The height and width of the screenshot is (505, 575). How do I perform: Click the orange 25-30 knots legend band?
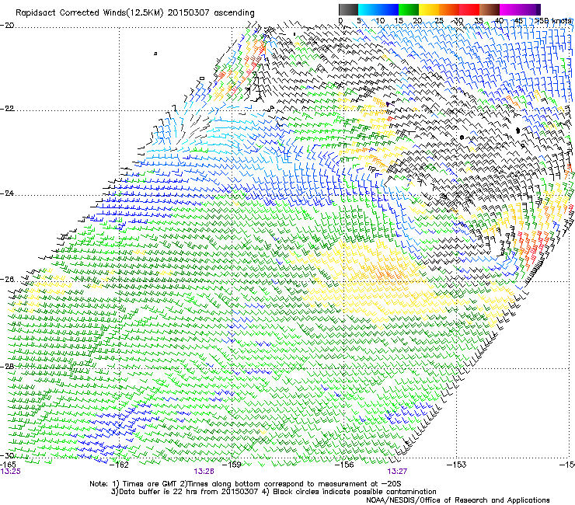click(x=449, y=9)
